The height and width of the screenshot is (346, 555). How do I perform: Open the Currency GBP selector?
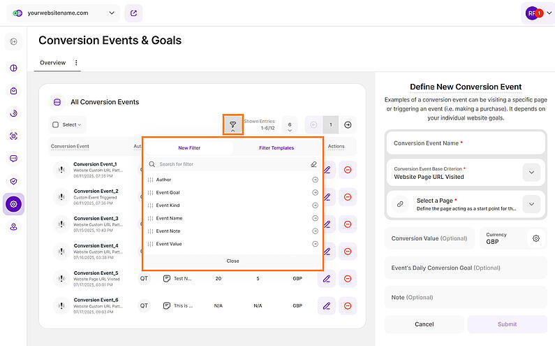coord(512,238)
